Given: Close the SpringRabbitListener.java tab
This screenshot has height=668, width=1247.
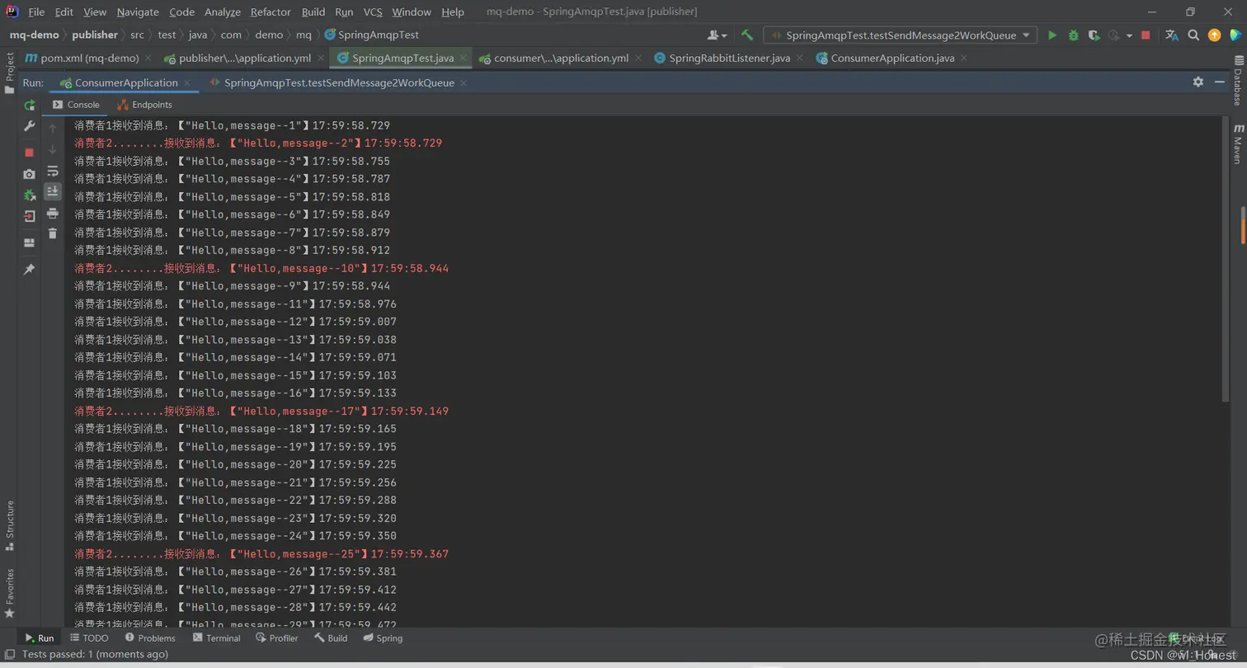Looking at the screenshot, I should click(x=800, y=59).
